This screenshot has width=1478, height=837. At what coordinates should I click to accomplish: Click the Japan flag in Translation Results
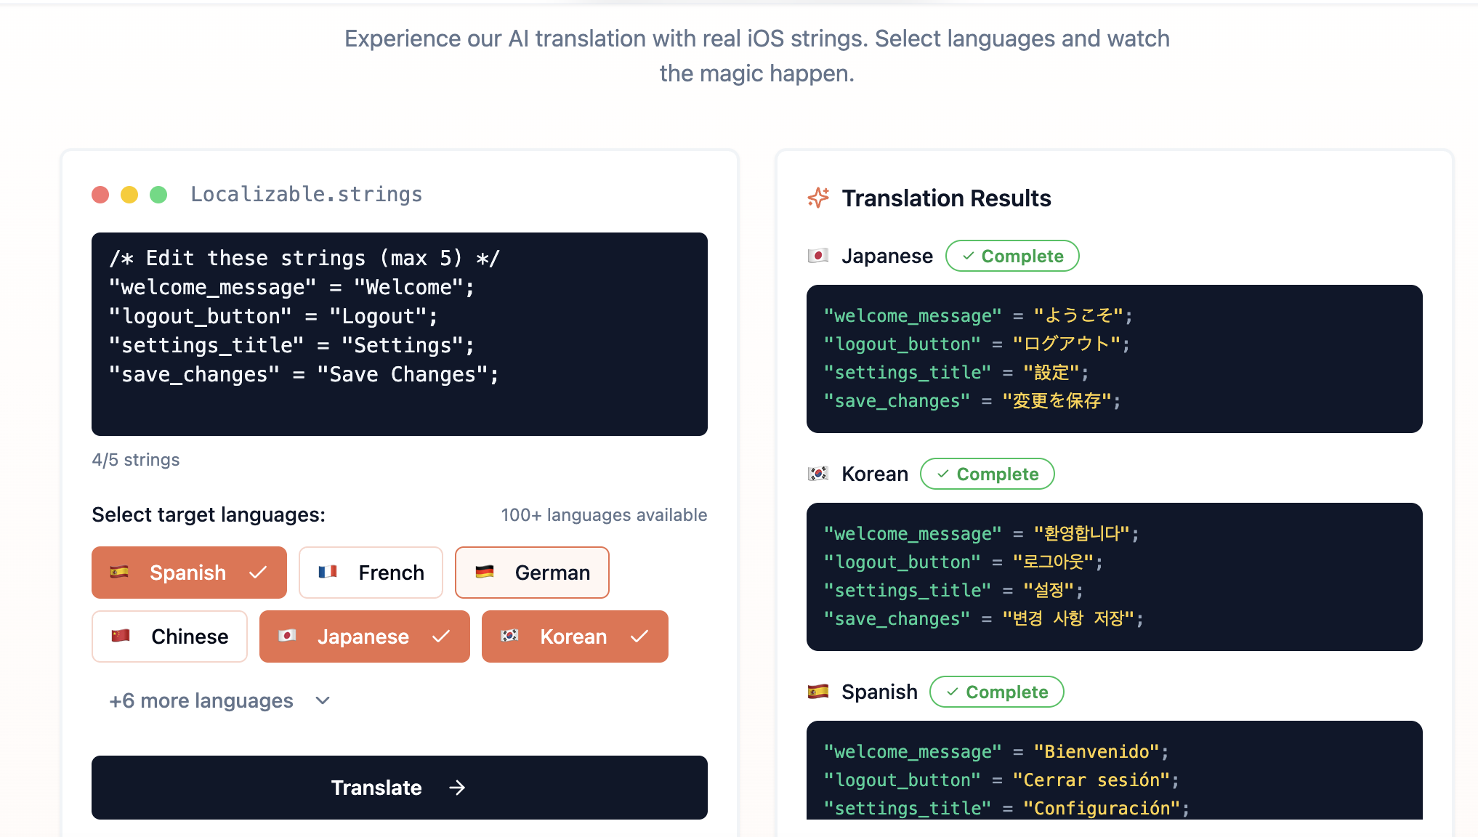[x=818, y=256]
